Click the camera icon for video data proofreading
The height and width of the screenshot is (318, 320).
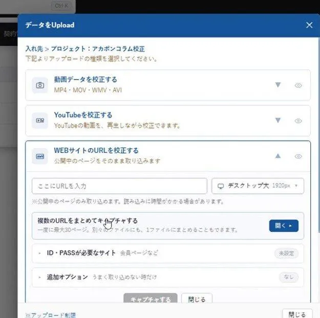tap(40, 85)
